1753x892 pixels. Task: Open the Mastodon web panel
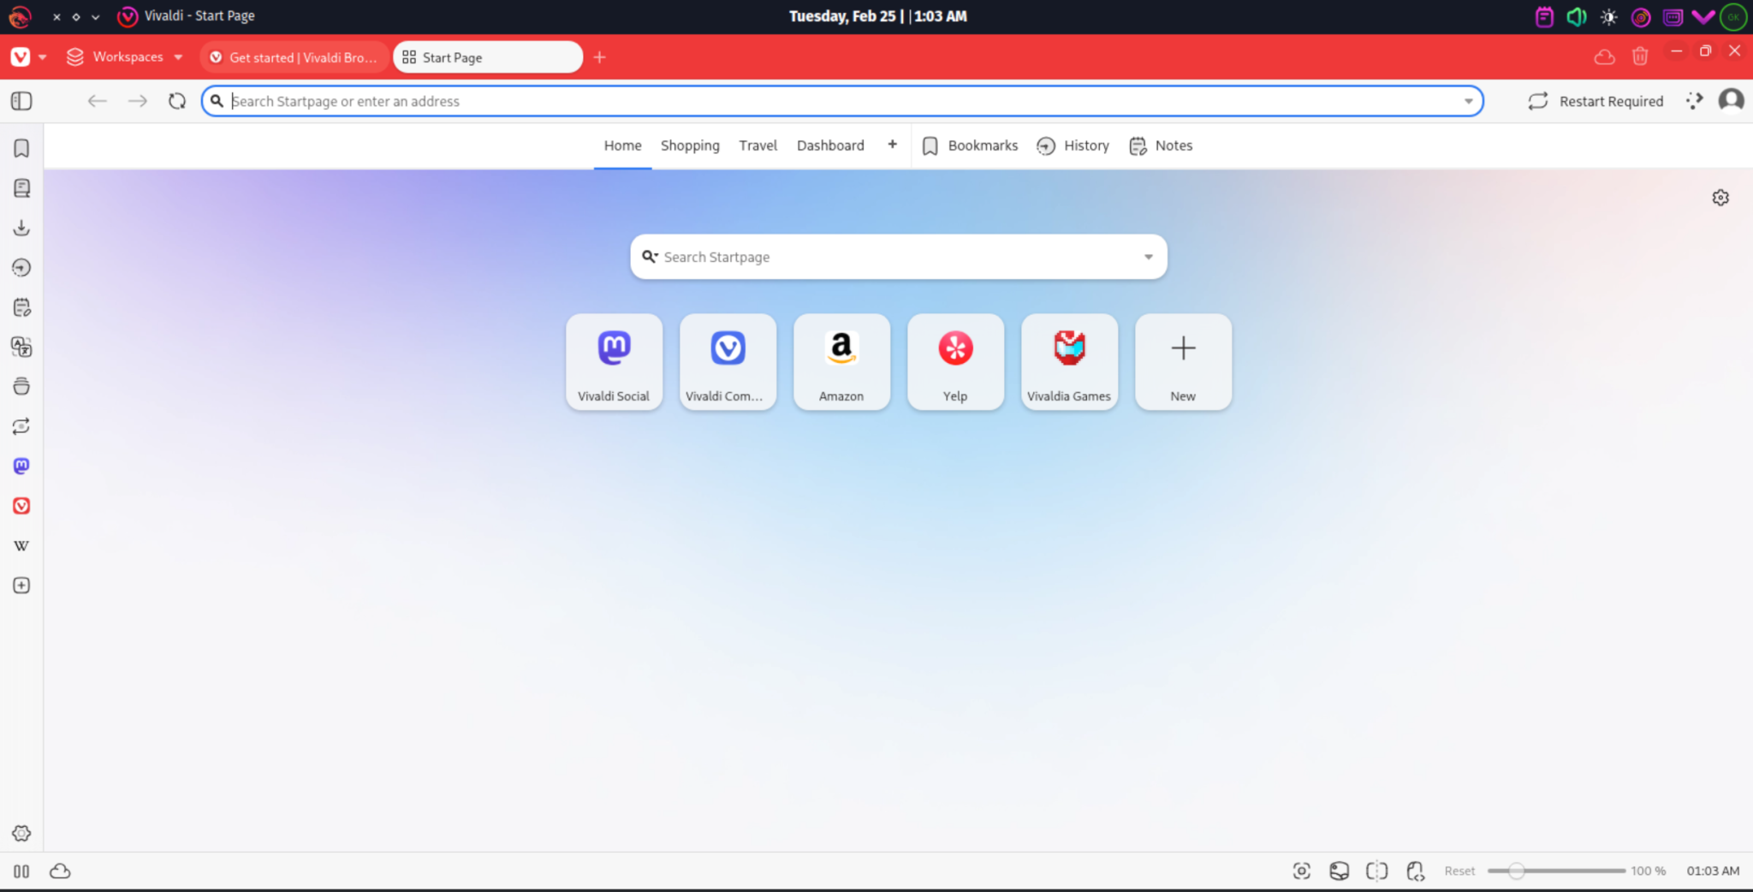(x=21, y=466)
